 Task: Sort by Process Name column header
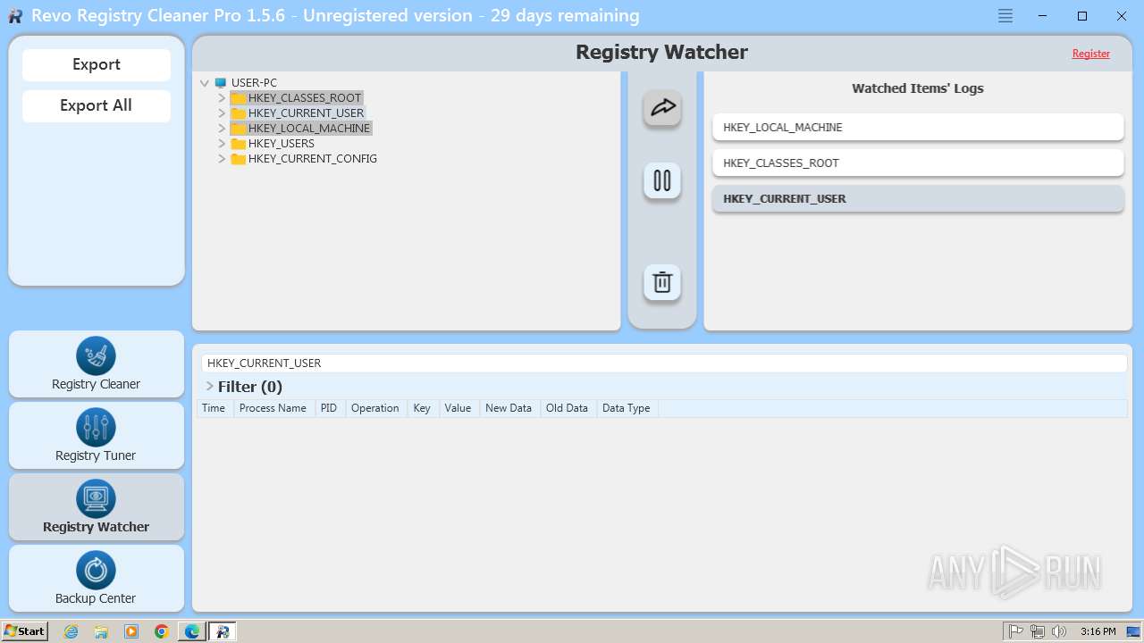273,408
